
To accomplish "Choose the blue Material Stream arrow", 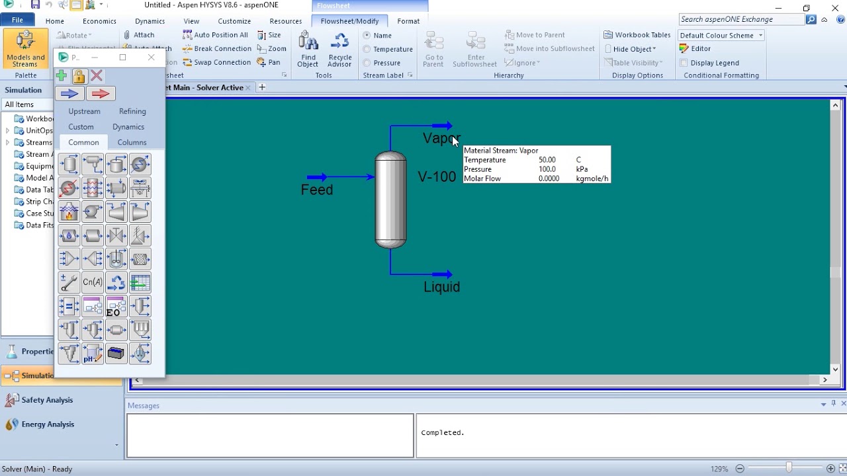I will pyautogui.click(x=69, y=94).
